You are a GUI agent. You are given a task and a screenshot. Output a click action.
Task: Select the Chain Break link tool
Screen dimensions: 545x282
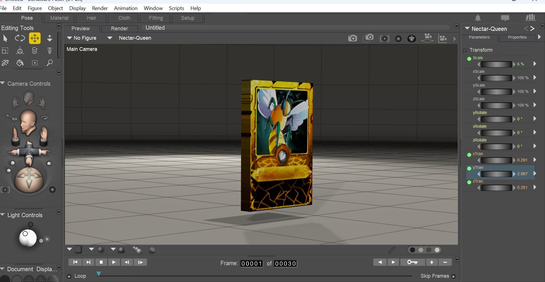click(x=5, y=63)
